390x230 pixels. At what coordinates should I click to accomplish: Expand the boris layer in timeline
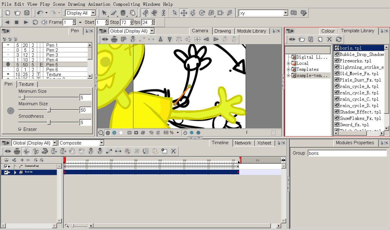coord(15,172)
